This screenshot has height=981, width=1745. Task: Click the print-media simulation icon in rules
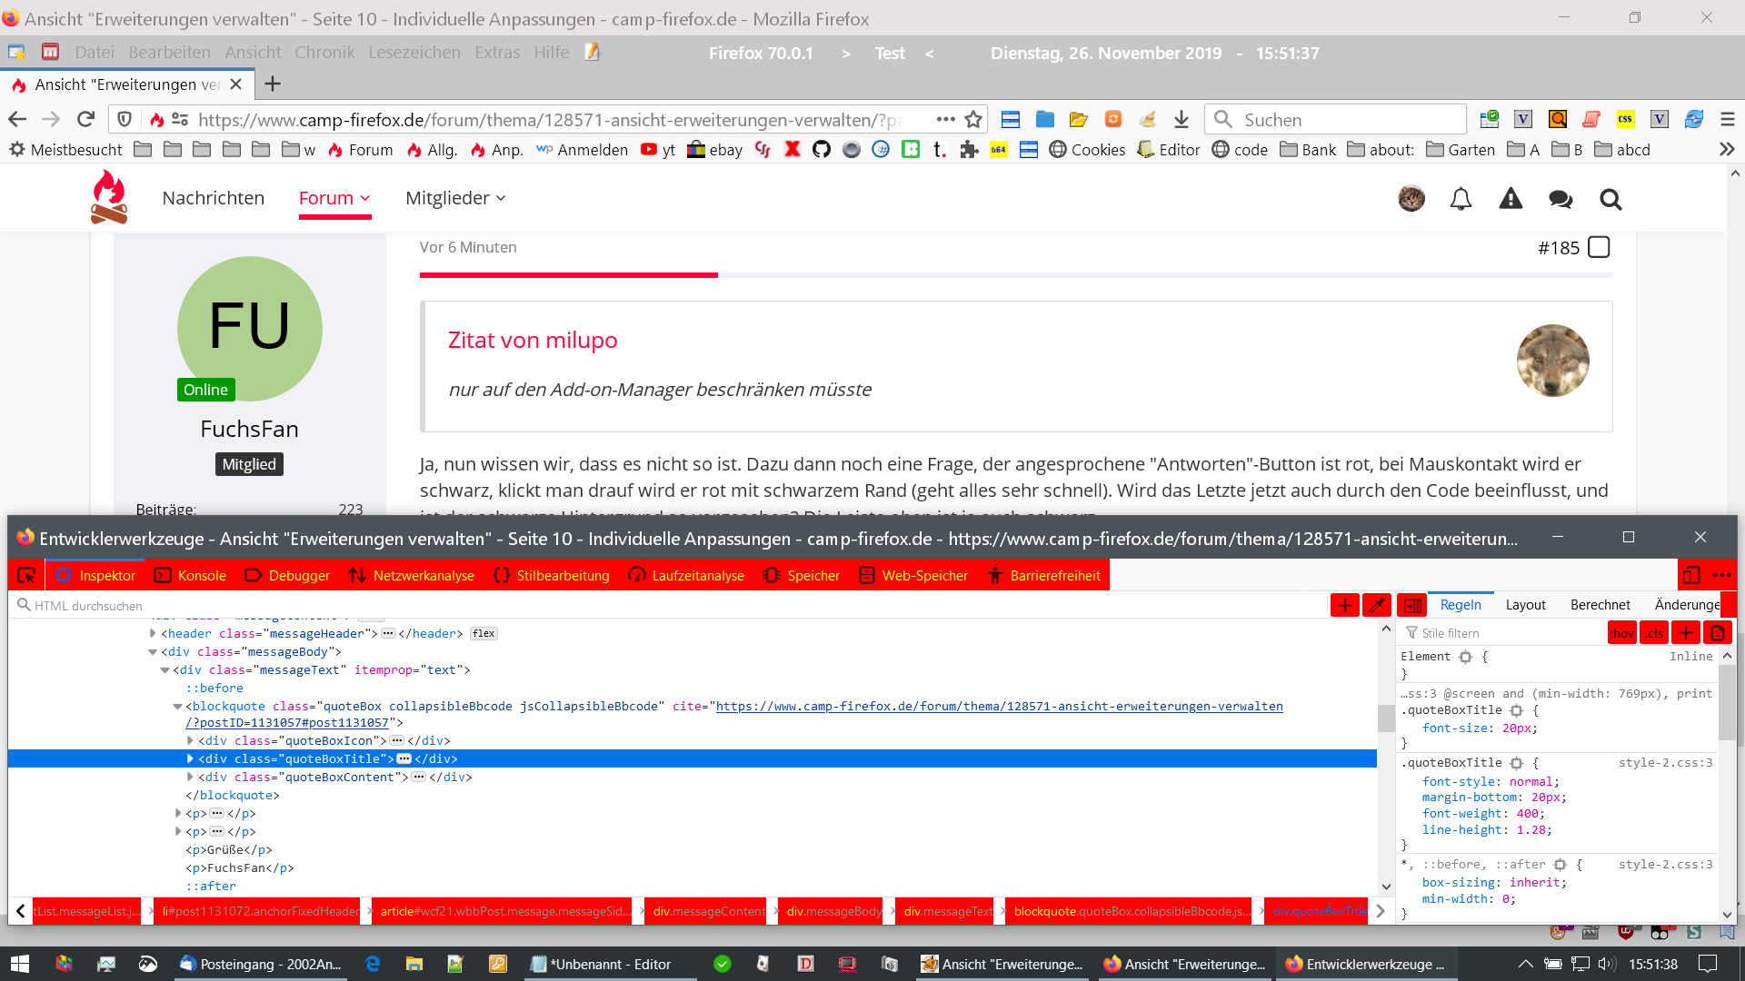click(x=1717, y=633)
